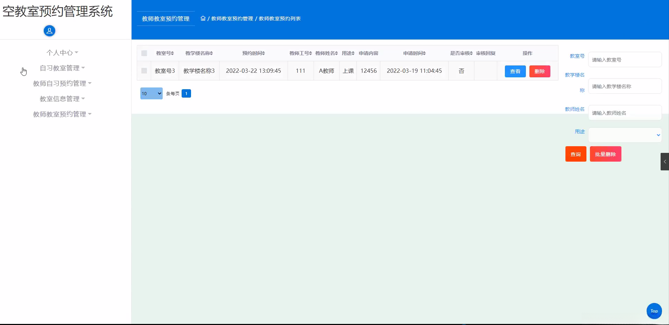Viewport: 669px width, 325px height.
Task: Focus the 教学楼名称 input field
Action: [625, 86]
